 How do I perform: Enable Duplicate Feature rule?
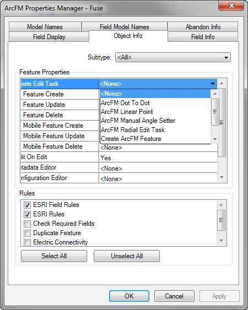pos(27,233)
